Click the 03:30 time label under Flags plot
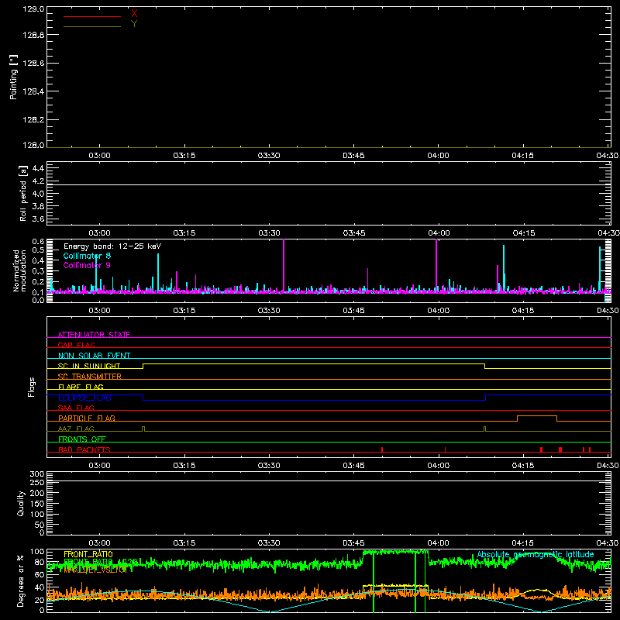Viewport: 620px width, 620px height. coord(269,466)
